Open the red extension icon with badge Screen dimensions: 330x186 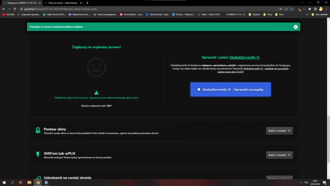tap(299, 9)
